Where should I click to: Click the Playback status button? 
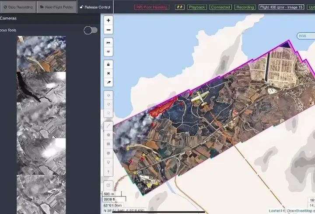(x=197, y=7)
